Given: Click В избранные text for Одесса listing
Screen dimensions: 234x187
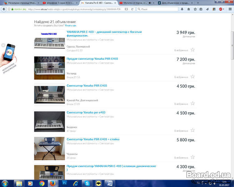Looking at the screenshot, I should click(x=181, y=50).
